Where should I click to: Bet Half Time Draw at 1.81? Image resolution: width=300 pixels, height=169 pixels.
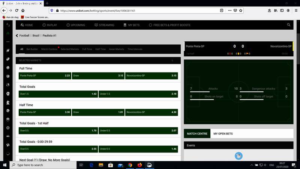[98, 112]
